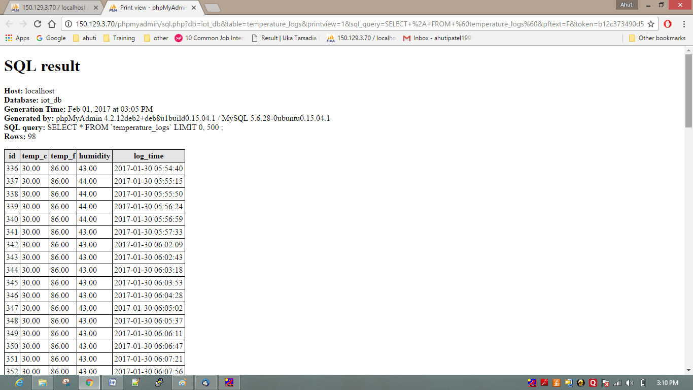The image size is (693, 390).
Task: View site information icon in address bar
Action: (x=68, y=24)
